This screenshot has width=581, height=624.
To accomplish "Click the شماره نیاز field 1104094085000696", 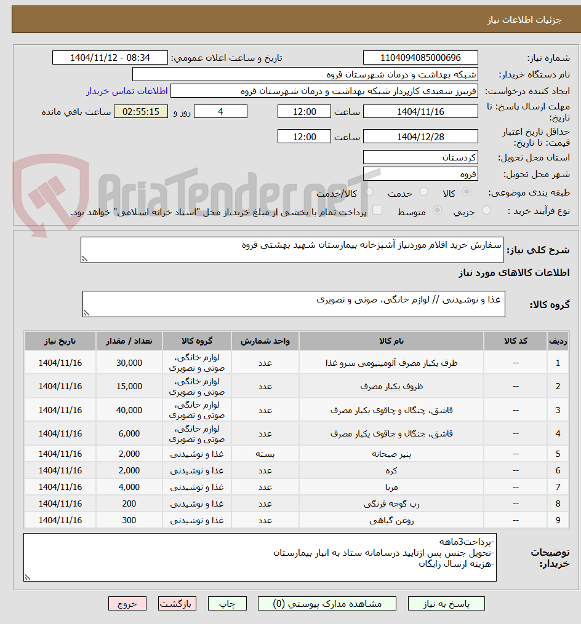I will 420,58.
